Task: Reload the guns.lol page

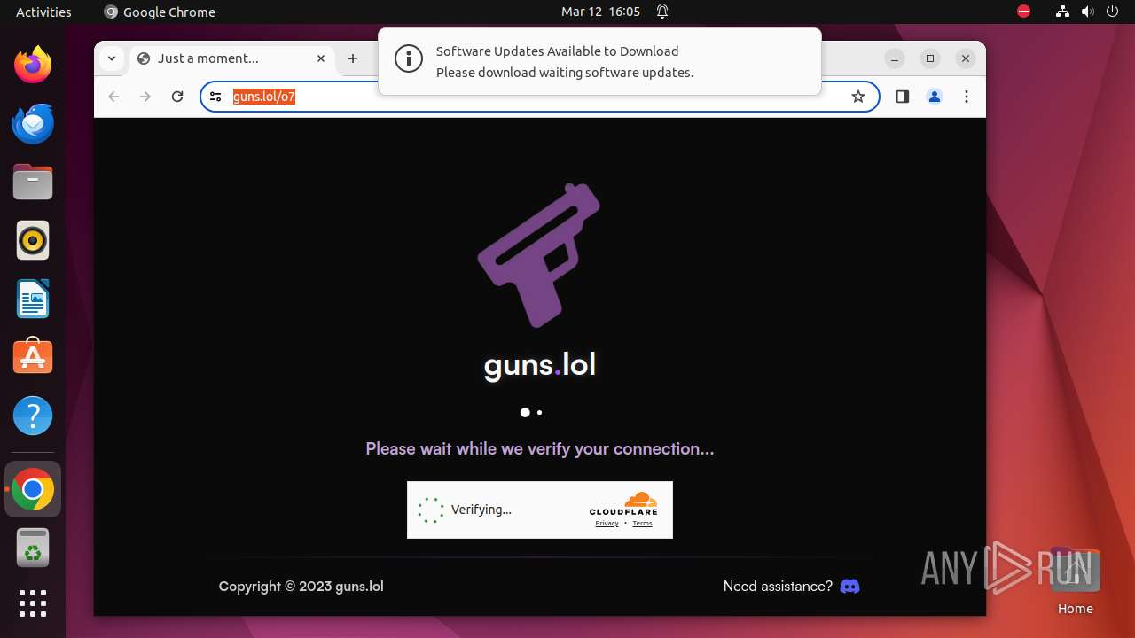Action: (x=177, y=97)
